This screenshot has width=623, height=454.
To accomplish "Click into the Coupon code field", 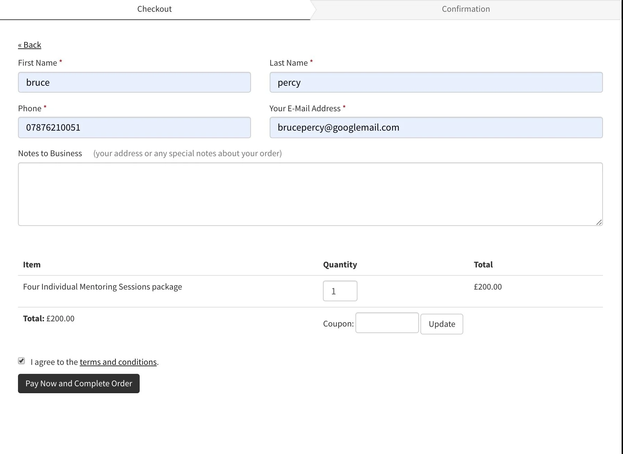I will 387,323.
